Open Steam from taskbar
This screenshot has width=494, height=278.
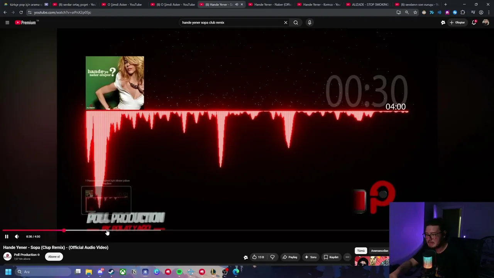click(x=111, y=272)
